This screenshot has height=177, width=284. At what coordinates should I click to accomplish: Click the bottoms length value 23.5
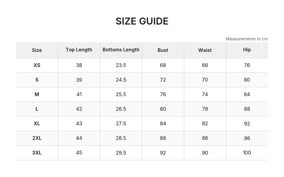pos(121,65)
